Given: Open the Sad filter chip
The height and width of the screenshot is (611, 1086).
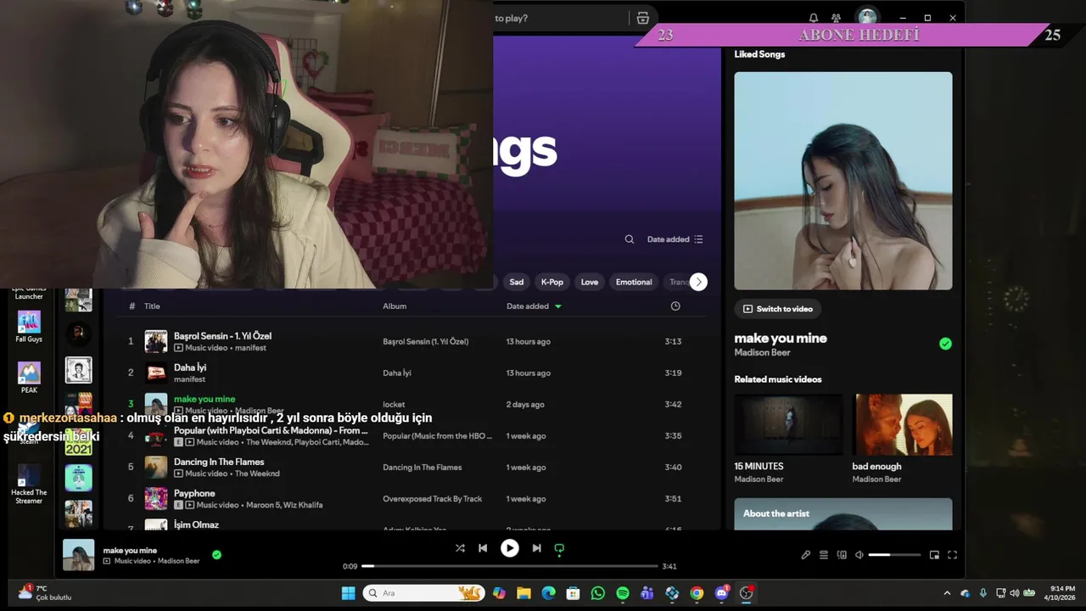Looking at the screenshot, I should (517, 282).
